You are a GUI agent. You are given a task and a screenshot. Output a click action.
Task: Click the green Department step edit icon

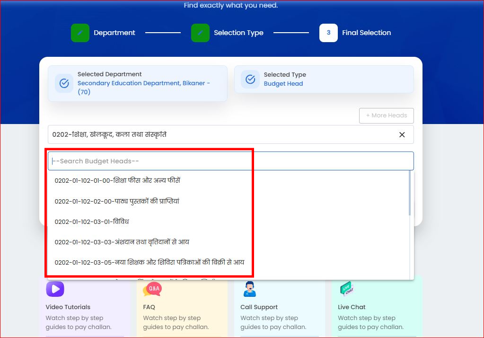pyautogui.click(x=80, y=33)
